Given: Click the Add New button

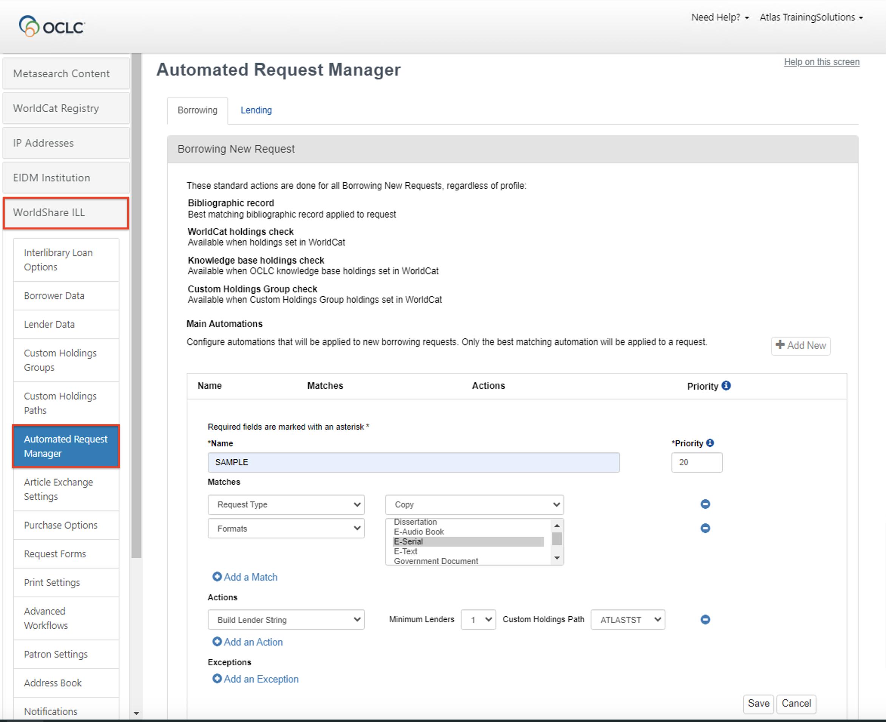Looking at the screenshot, I should click(800, 346).
